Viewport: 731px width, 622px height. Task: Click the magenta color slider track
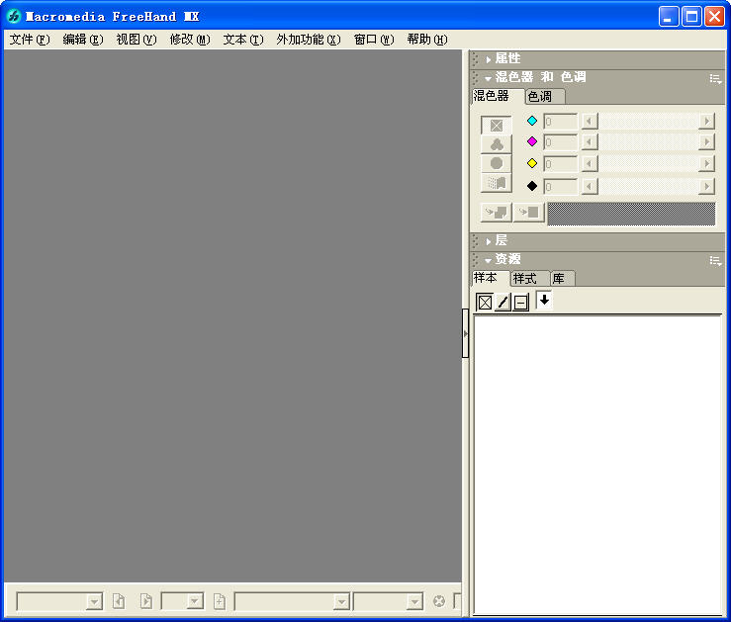pyautogui.click(x=649, y=142)
